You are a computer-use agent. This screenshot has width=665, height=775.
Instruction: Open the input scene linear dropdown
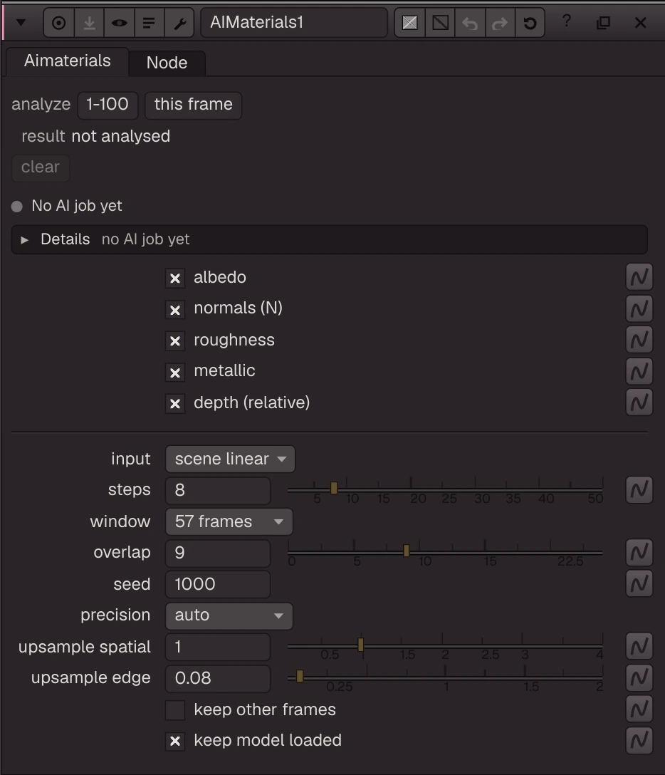(230, 459)
